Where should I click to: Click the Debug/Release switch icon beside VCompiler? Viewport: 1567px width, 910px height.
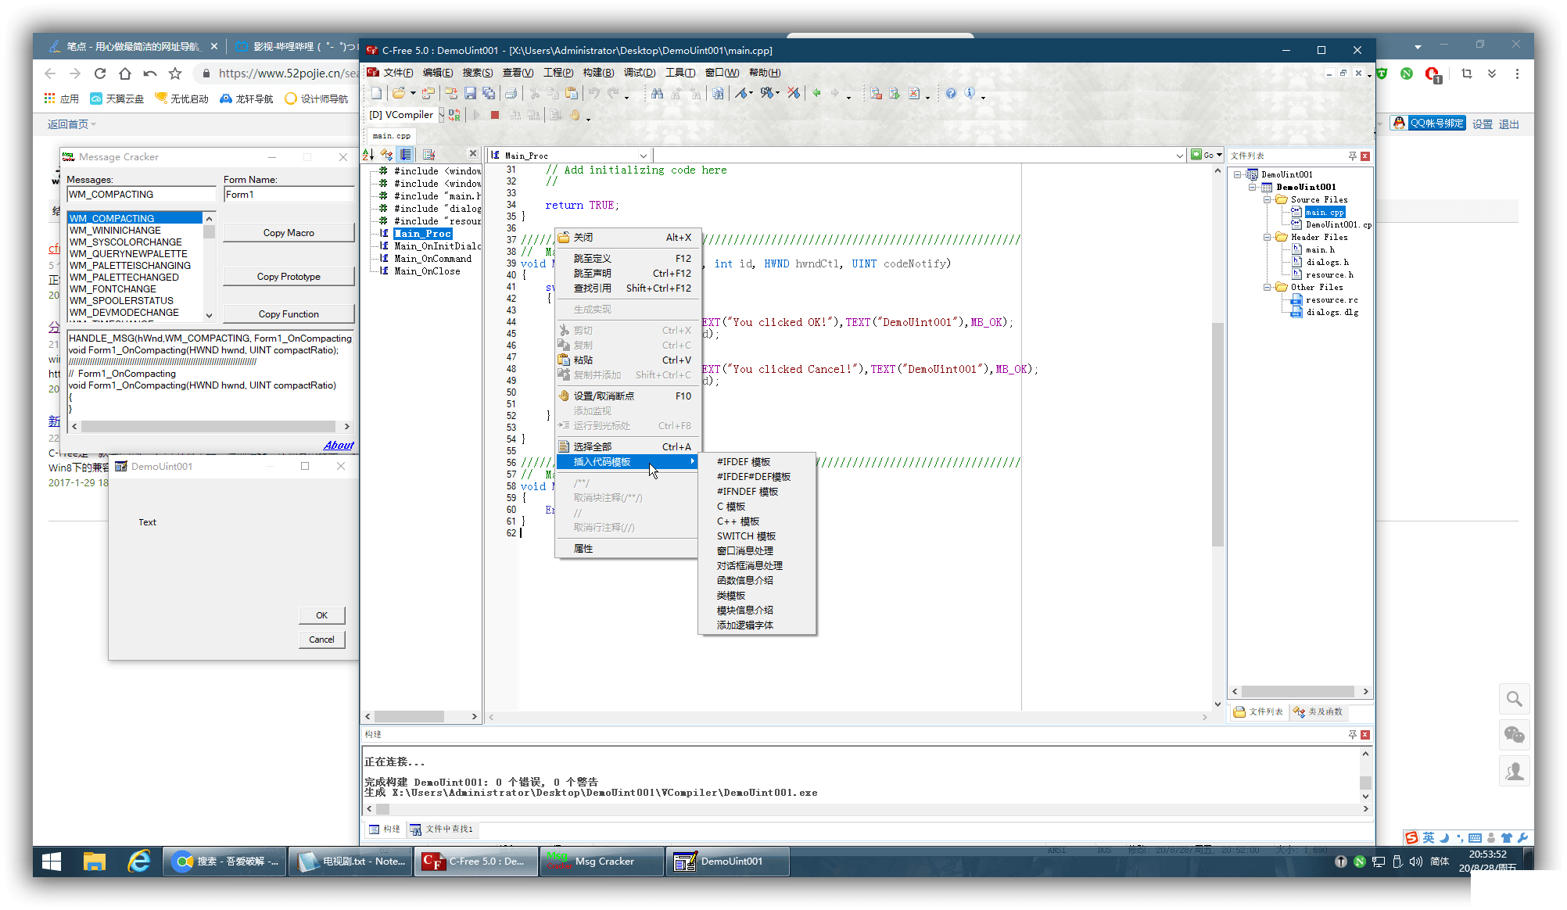tap(454, 115)
